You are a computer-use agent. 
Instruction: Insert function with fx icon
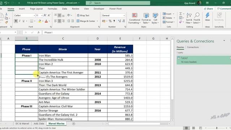point(39,32)
